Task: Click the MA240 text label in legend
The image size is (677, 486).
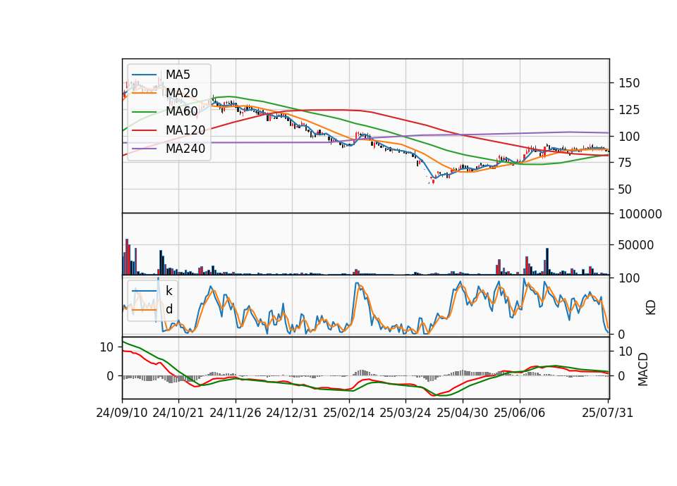Action: (185, 149)
